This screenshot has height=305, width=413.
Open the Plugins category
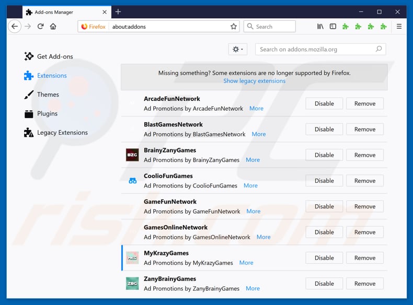[41, 114]
